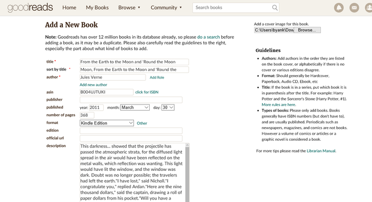Follow the 'do a search' link
Image resolution: width=372 pixels, height=202 pixels.
(x=208, y=37)
